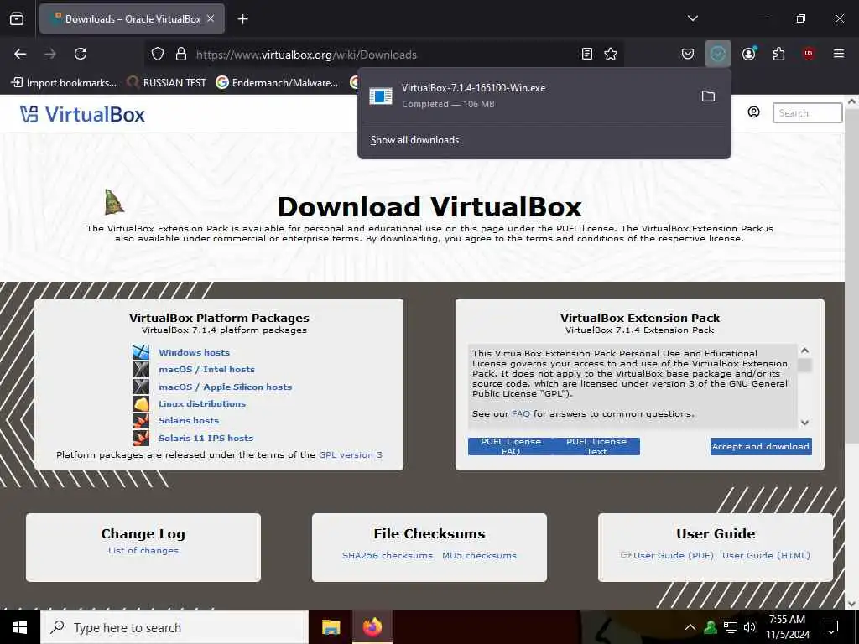Open the User Guide (PDF) link
This screenshot has width=859, height=644.
674,555
